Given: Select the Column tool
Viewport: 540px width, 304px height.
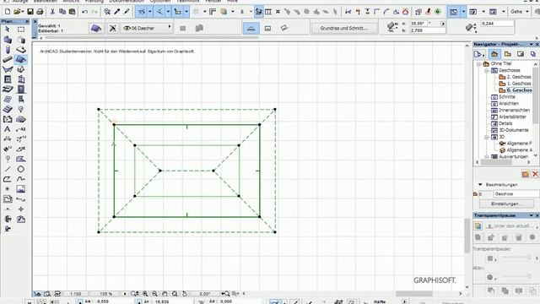Looking at the screenshot, I should pyautogui.click(x=8, y=50).
